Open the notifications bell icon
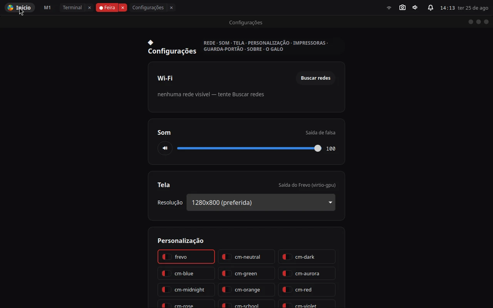 [431, 8]
